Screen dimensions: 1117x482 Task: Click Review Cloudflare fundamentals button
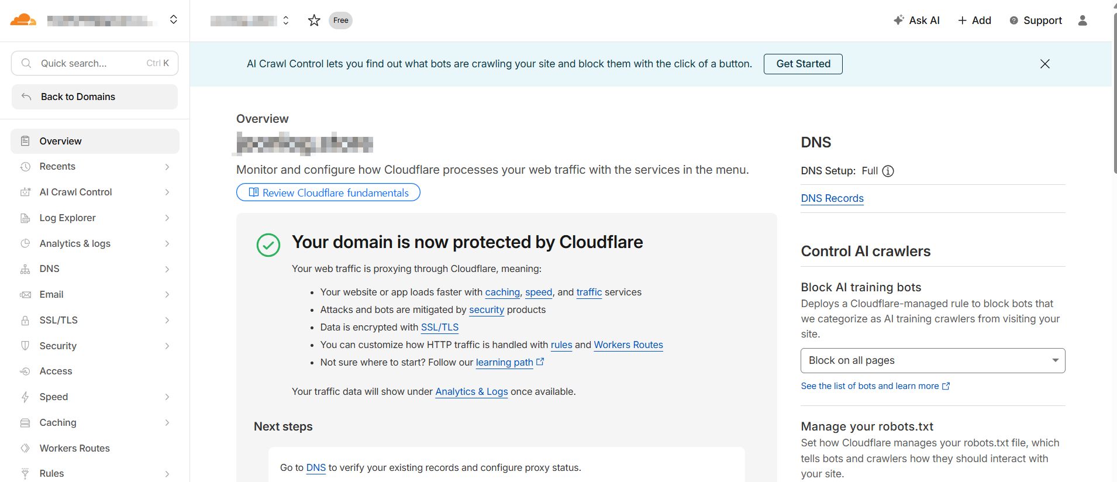(328, 192)
